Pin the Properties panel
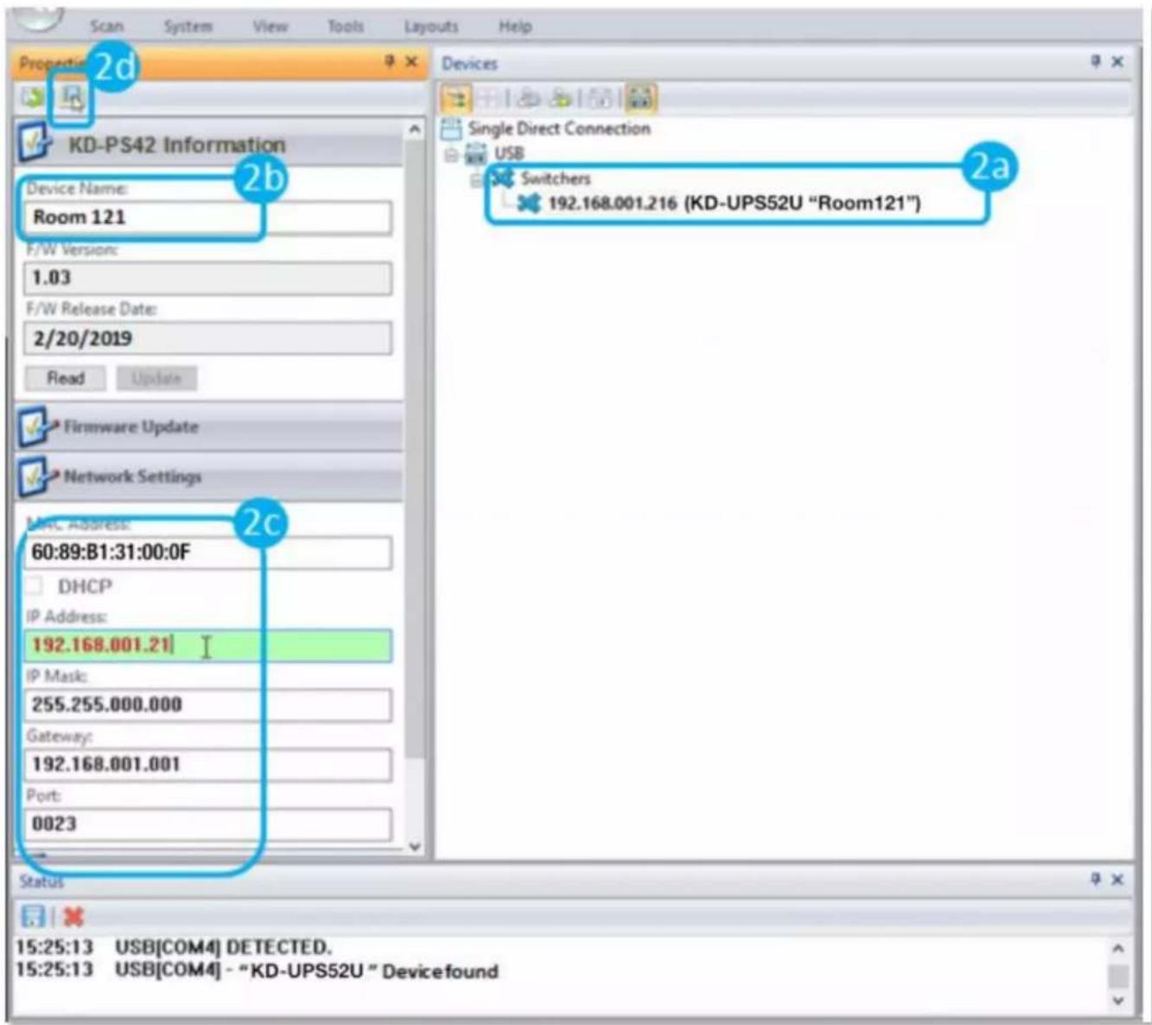Image resolution: width=1152 pixels, height=1025 pixels. [389, 61]
